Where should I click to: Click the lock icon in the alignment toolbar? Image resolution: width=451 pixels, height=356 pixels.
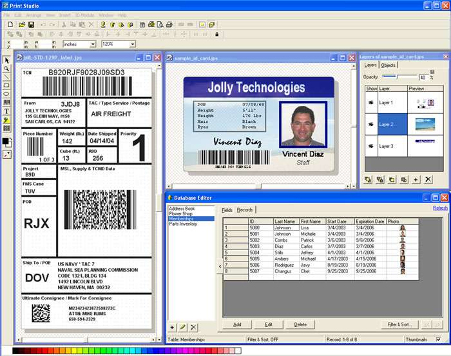coord(217,35)
